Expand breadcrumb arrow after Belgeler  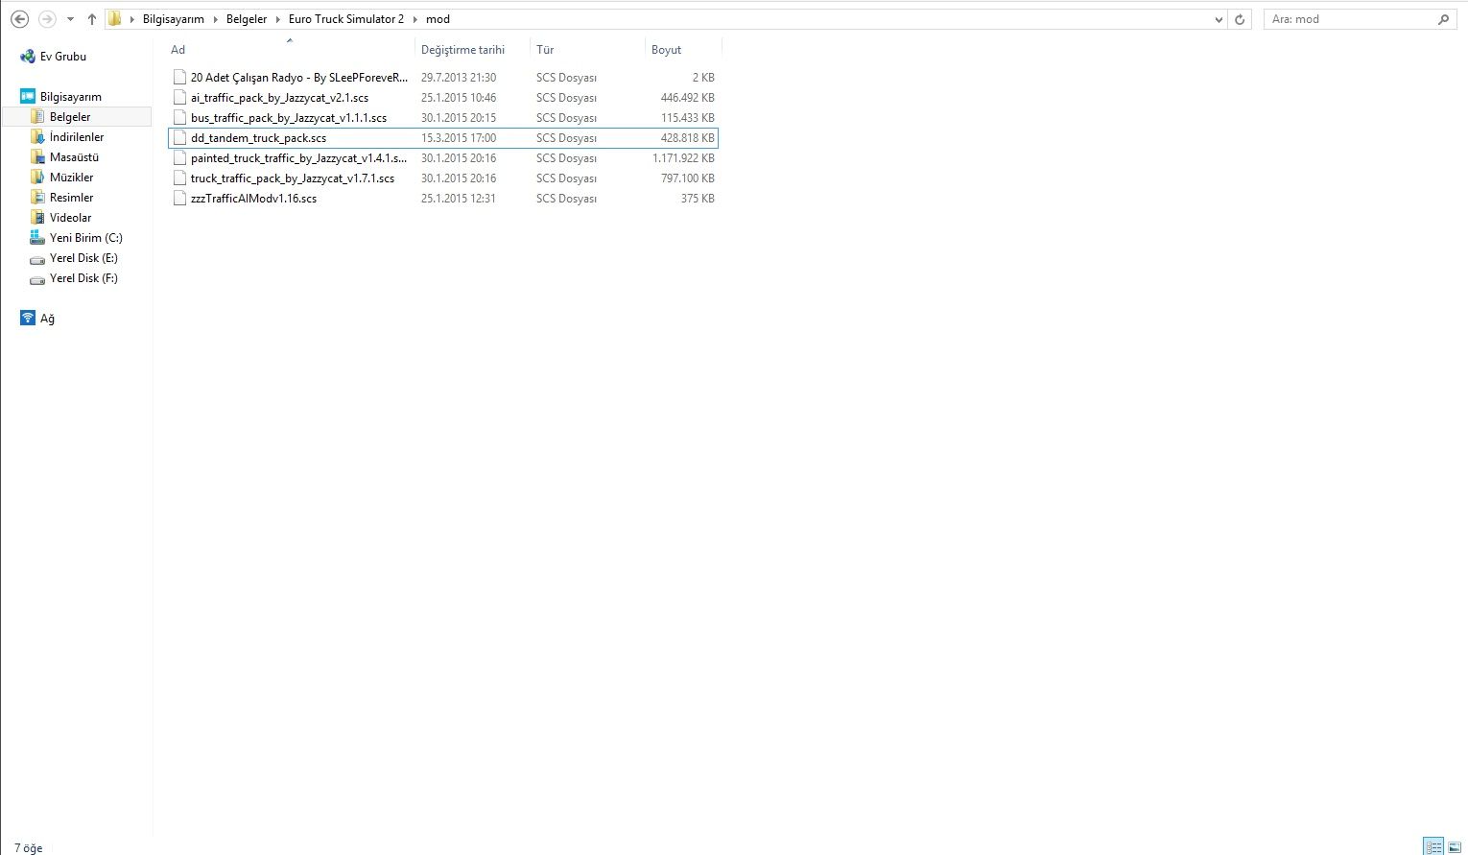click(x=278, y=19)
